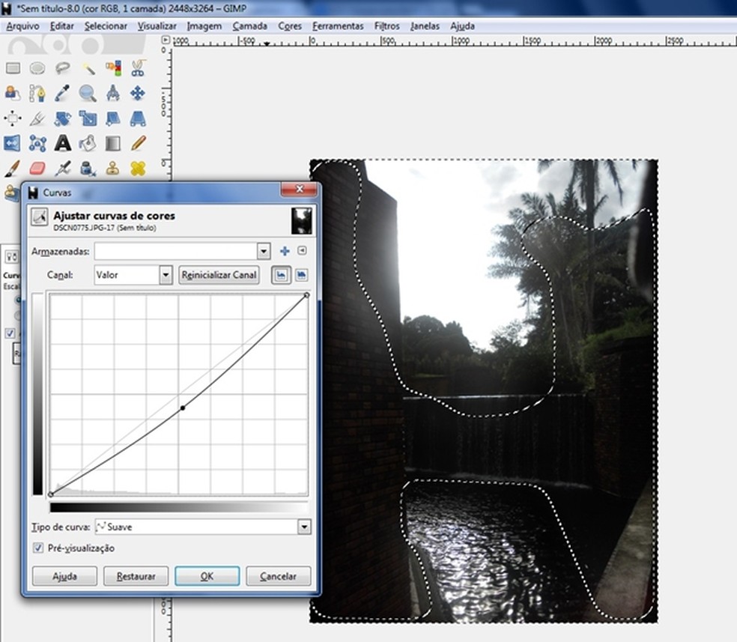This screenshot has width=737, height=642.
Task: Select the Select by Color tool
Action: coord(113,69)
